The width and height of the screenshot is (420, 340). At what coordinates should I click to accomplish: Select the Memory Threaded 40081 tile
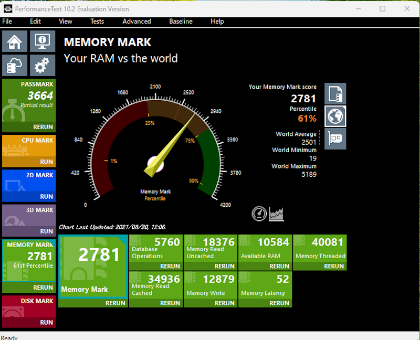(x=320, y=248)
